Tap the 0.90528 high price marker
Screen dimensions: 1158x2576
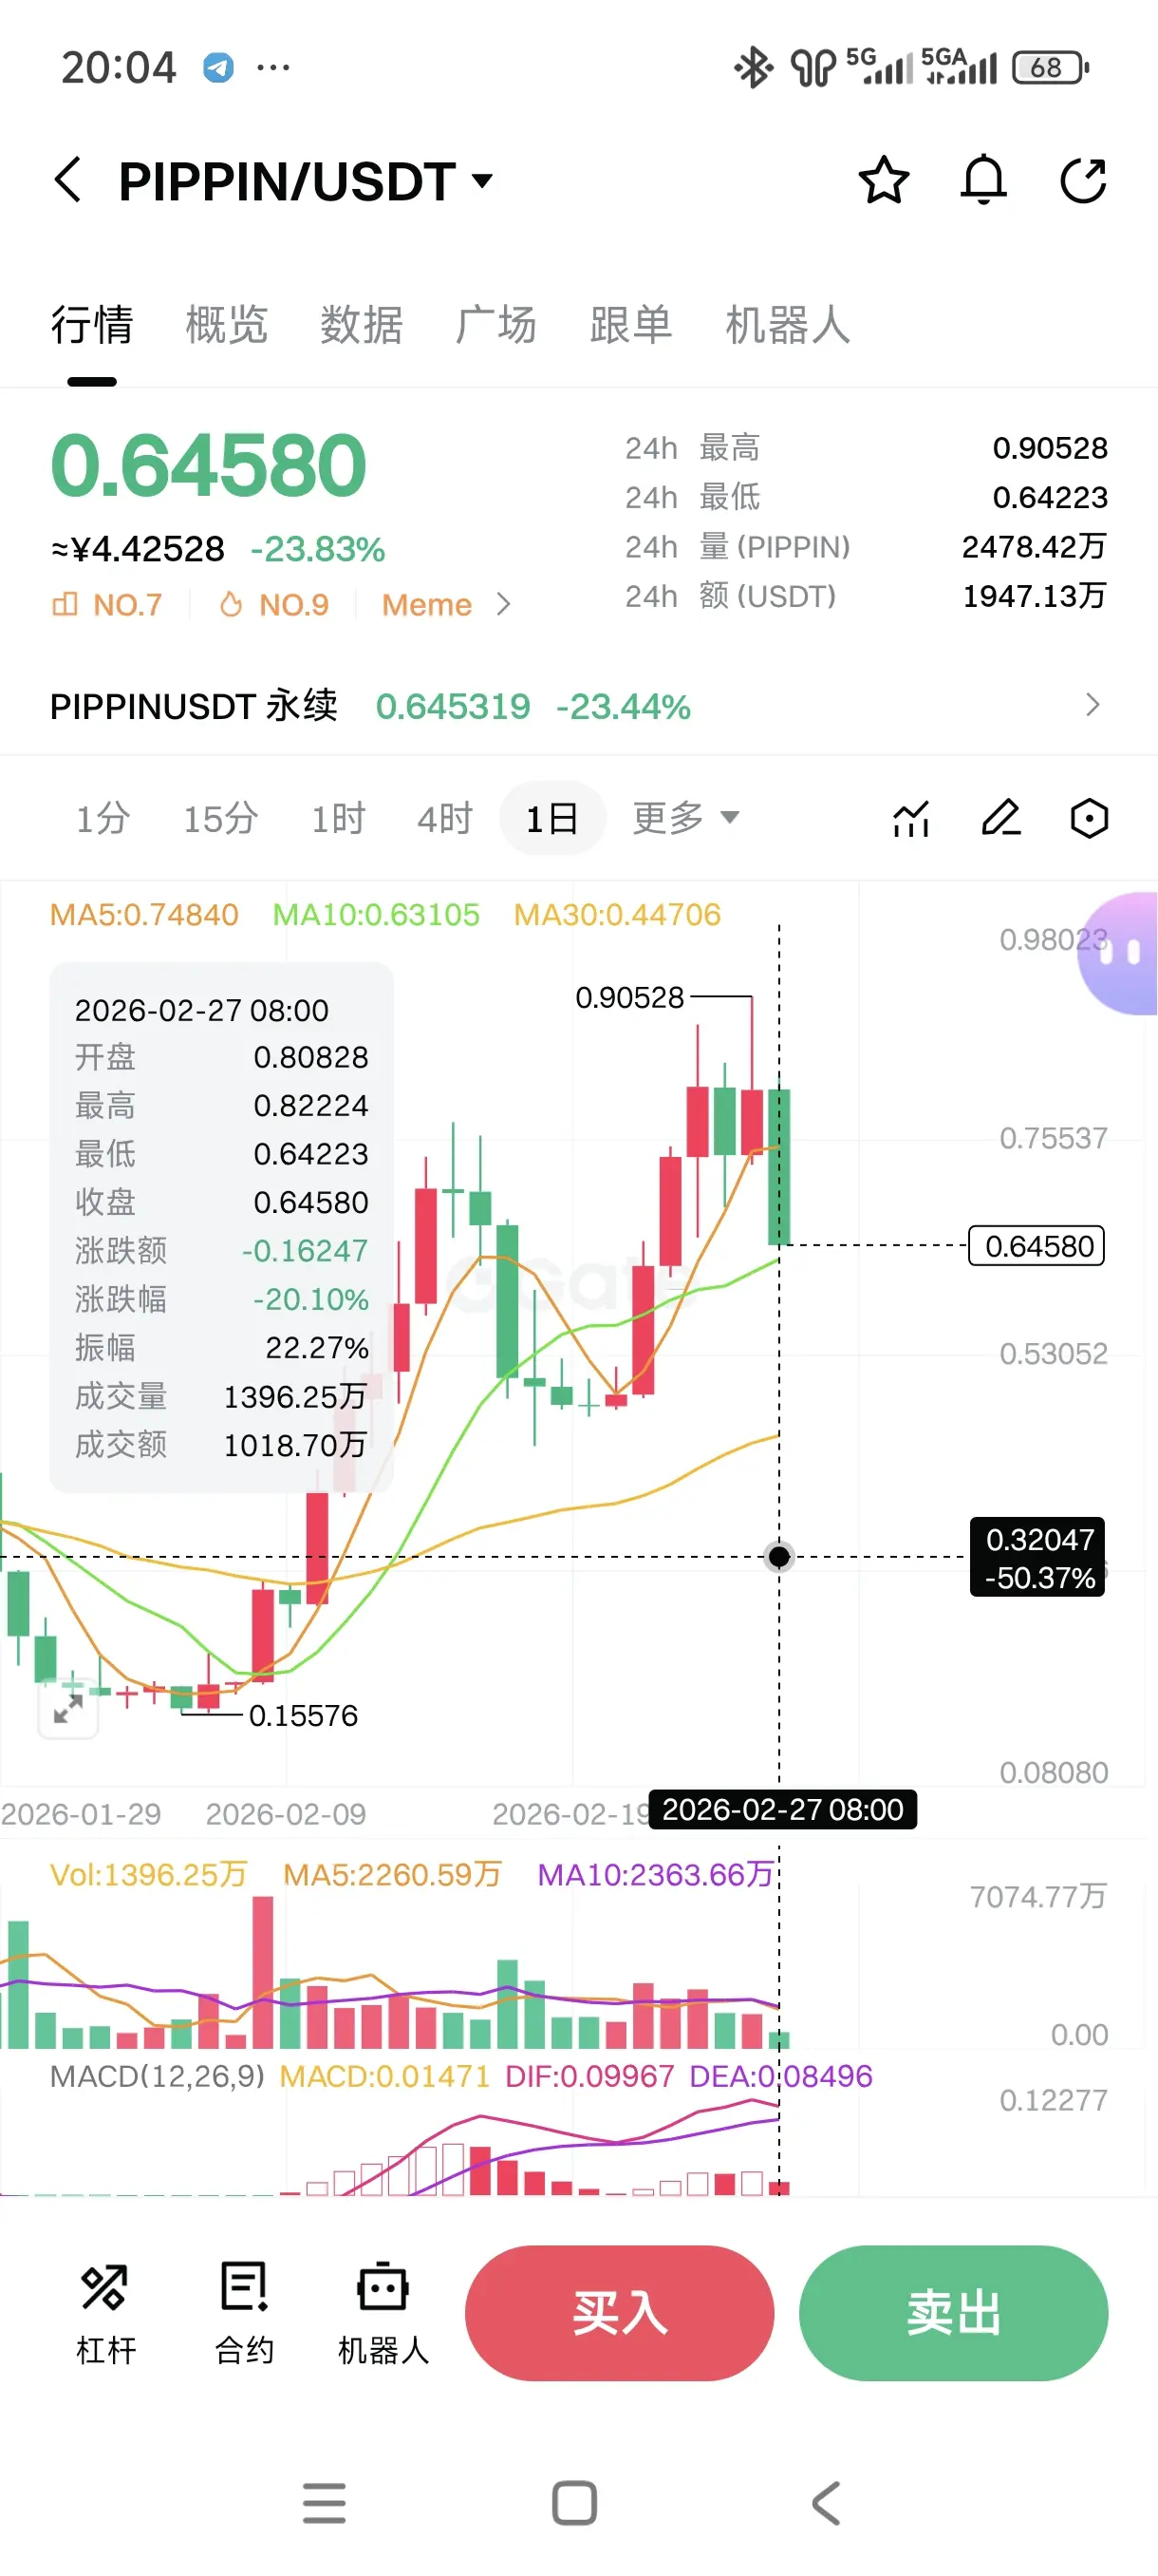point(629,997)
